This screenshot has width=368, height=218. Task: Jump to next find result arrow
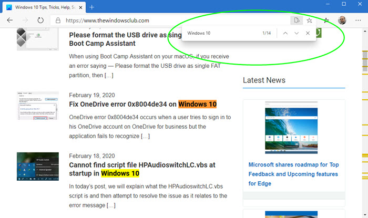click(x=297, y=33)
